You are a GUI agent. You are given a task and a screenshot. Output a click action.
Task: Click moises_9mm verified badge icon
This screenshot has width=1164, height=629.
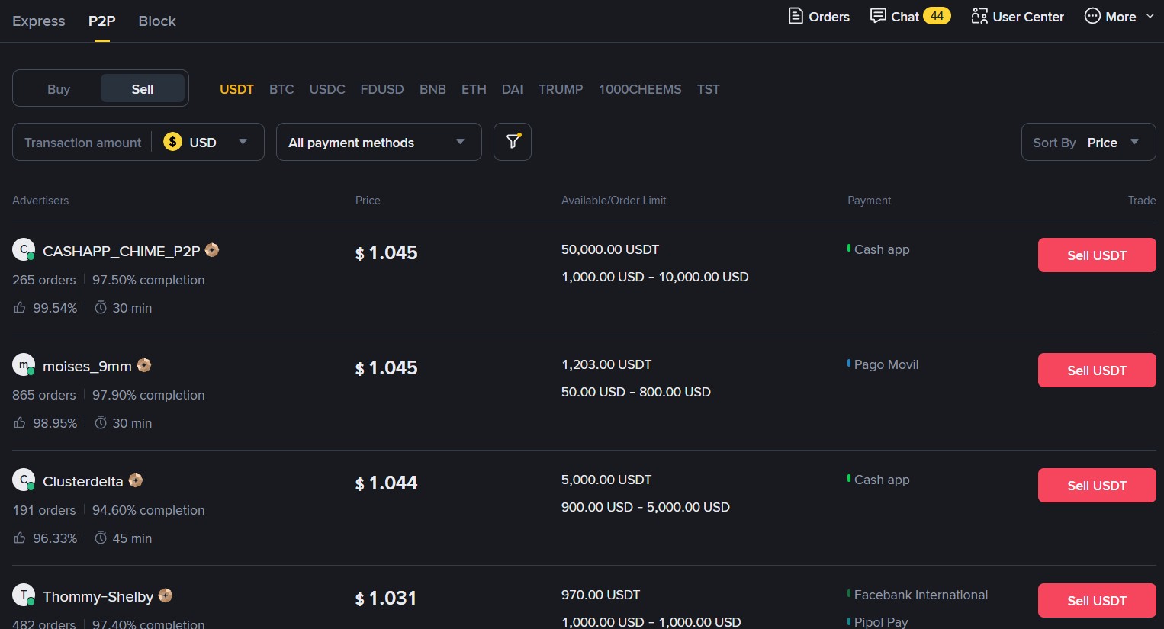click(x=144, y=365)
